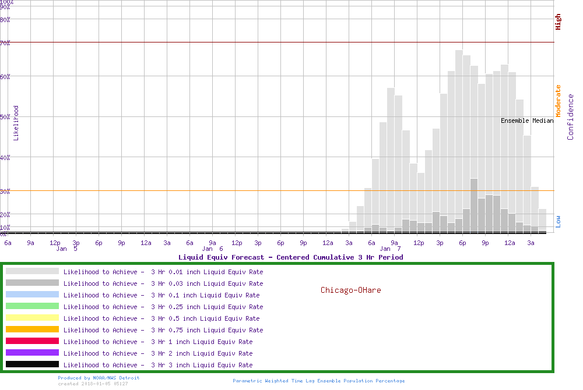
Task: Select the purple 2 inch legend swatch
Action: (x=32, y=353)
